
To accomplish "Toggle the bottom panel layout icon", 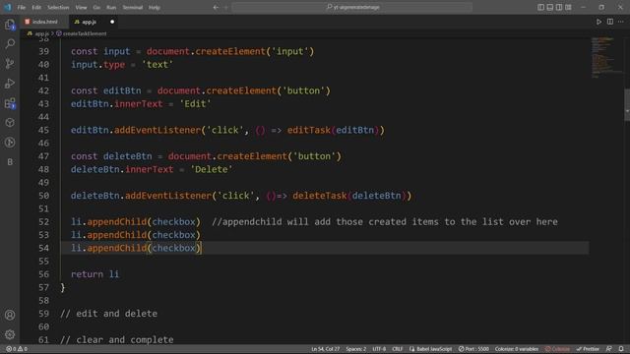I will 550,7.
